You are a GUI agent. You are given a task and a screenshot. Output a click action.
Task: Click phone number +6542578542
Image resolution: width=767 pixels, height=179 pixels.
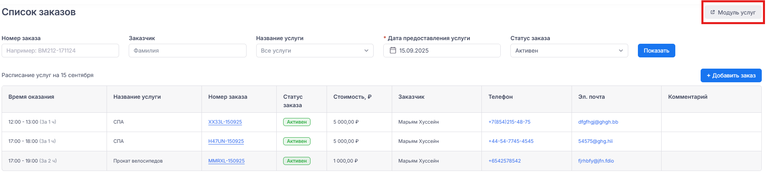tap(504, 161)
